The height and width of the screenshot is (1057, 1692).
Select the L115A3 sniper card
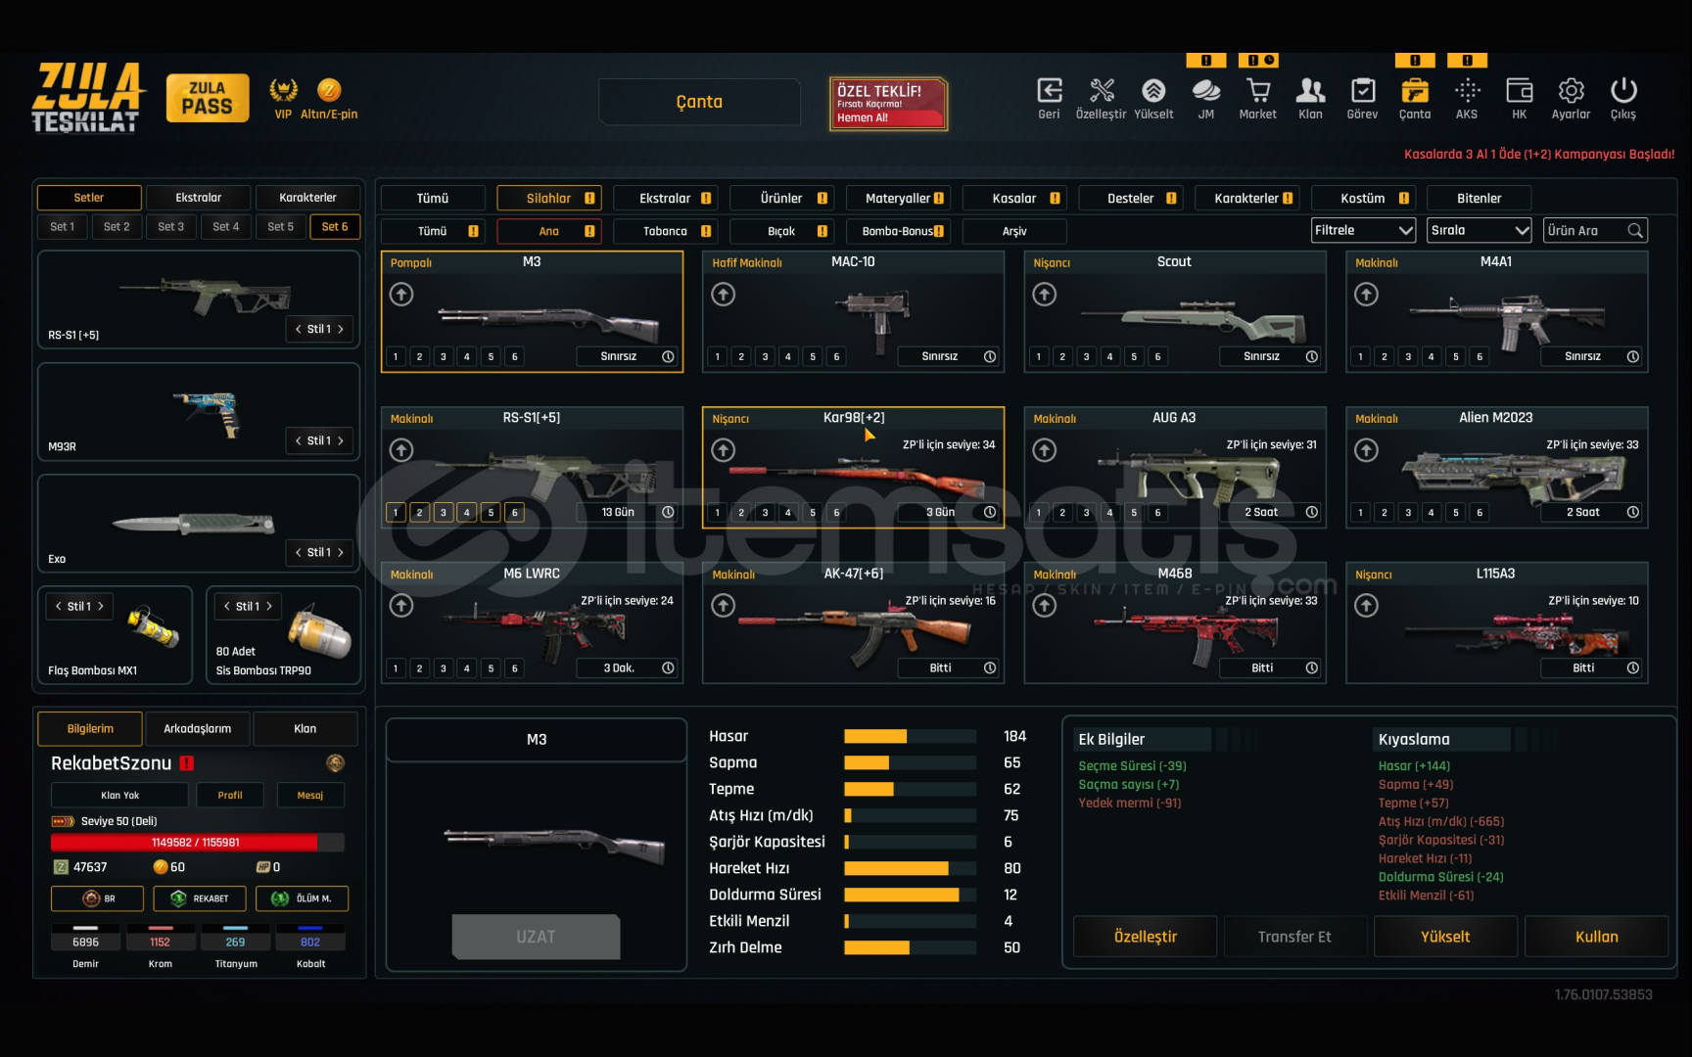(1496, 623)
